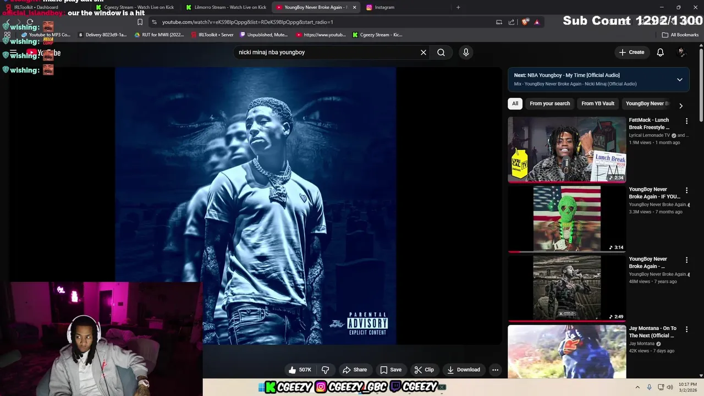
Task: Open options for FattMack Lunch Break video
Action: pyautogui.click(x=686, y=120)
